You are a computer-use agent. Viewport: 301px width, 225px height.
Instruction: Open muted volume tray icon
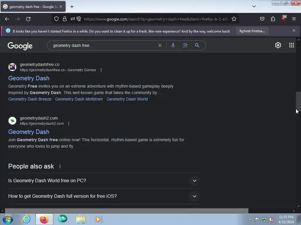pyautogui.click(x=271, y=220)
